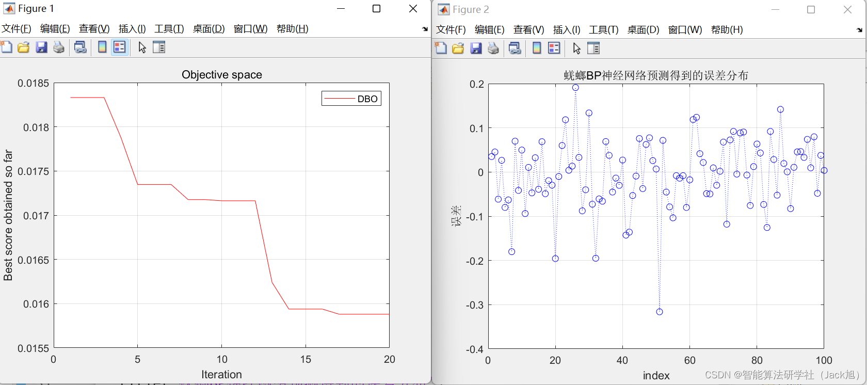Open 桌面(D) menu in Figure 1
The width and height of the screenshot is (867, 385).
pos(209,29)
